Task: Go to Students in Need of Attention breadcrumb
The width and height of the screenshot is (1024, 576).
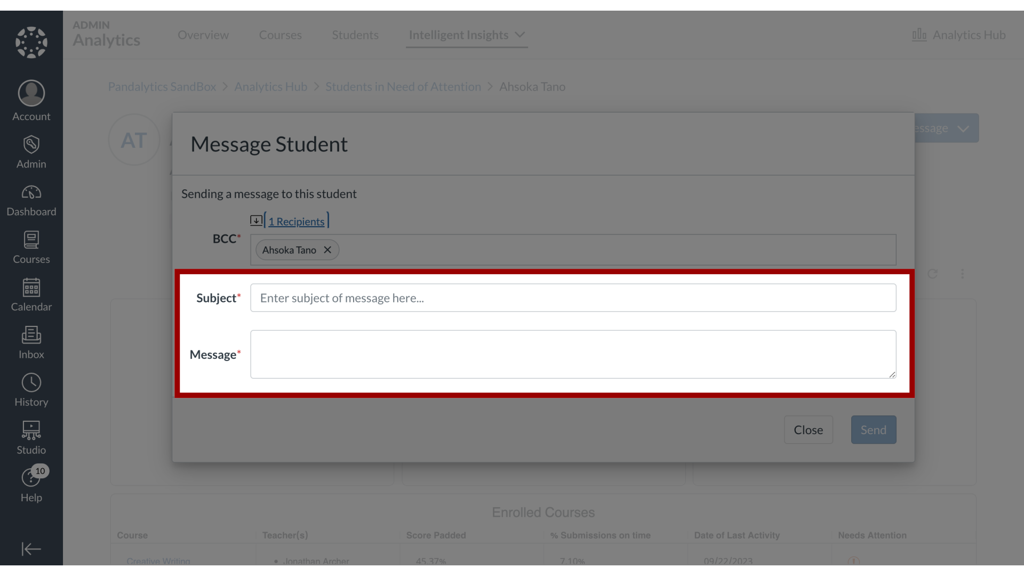Action: (403, 86)
